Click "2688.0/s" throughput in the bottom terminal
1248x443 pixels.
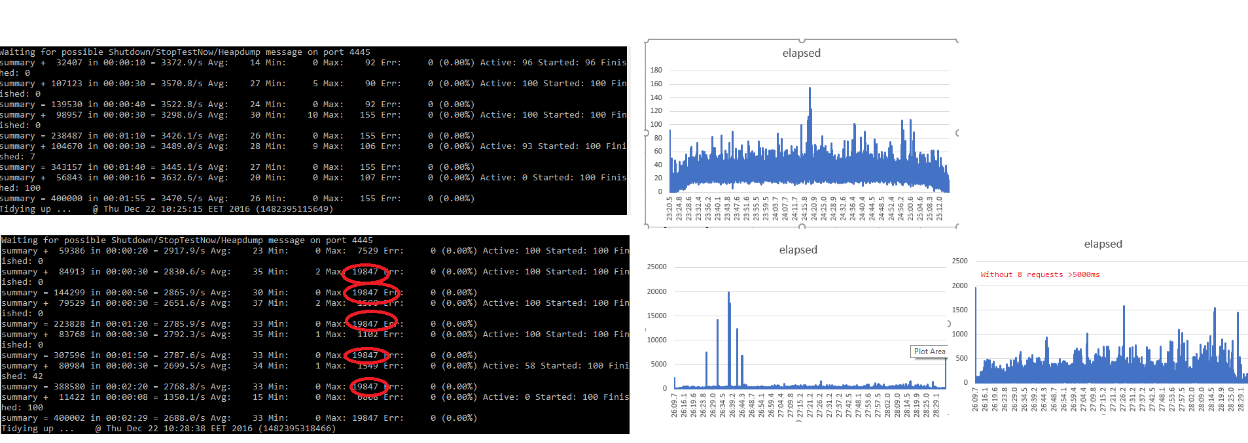pos(185,418)
